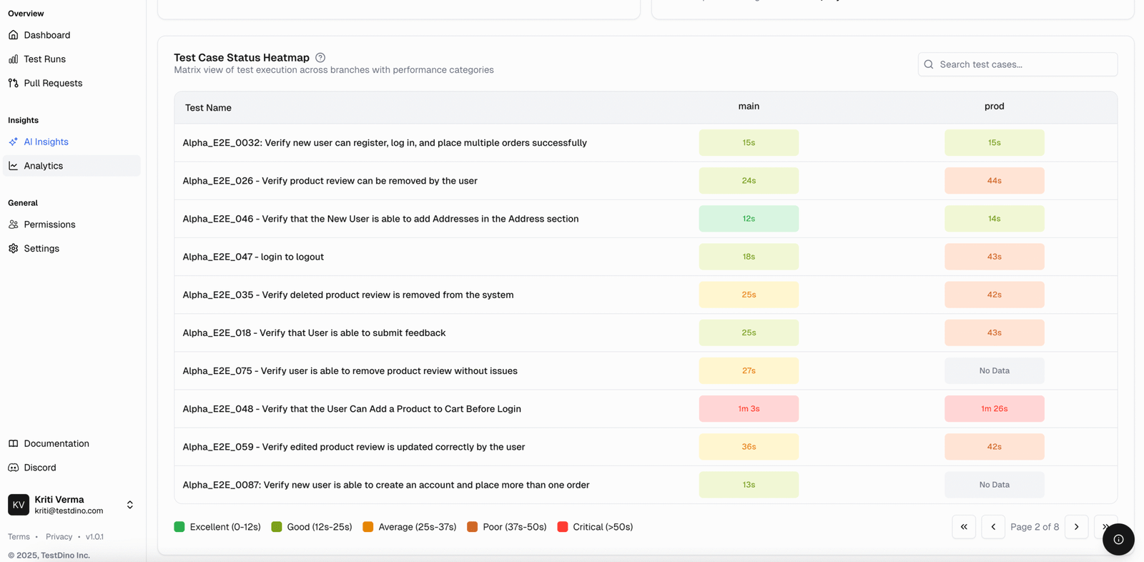Viewport: 1144px width, 562px height.
Task: Click the Settings gear icon
Action: click(x=13, y=249)
